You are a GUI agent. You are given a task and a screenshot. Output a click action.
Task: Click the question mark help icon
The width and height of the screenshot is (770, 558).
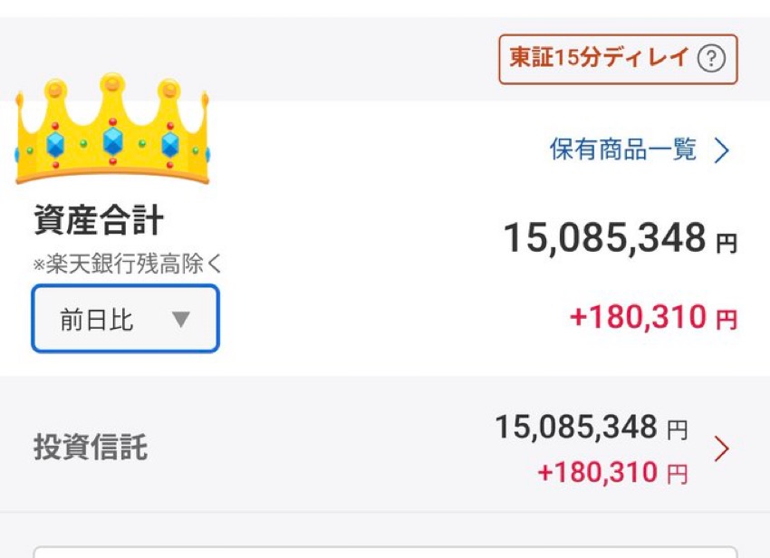click(712, 60)
